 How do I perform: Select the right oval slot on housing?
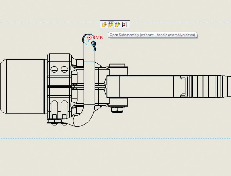[64, 69]
